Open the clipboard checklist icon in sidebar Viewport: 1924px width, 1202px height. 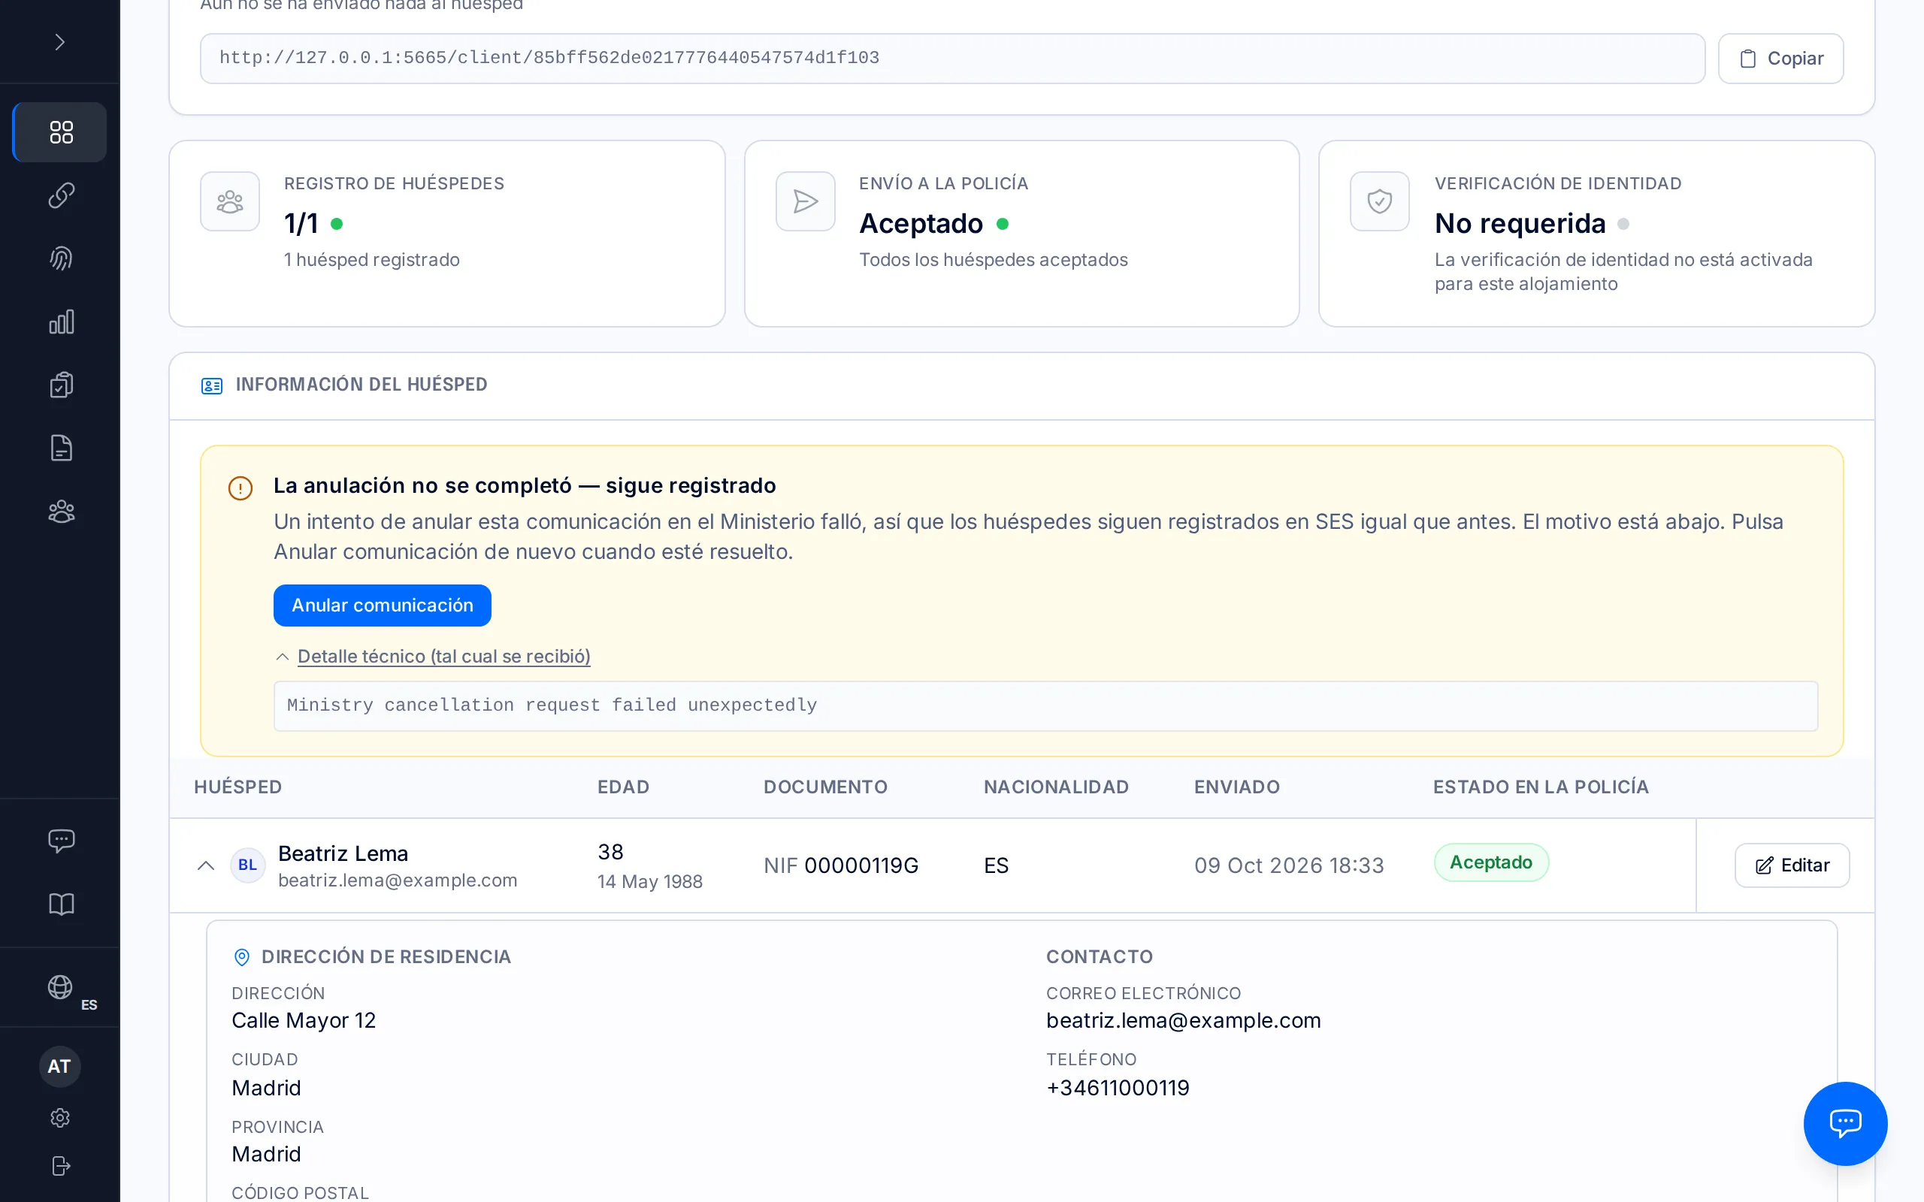point(60,385)
